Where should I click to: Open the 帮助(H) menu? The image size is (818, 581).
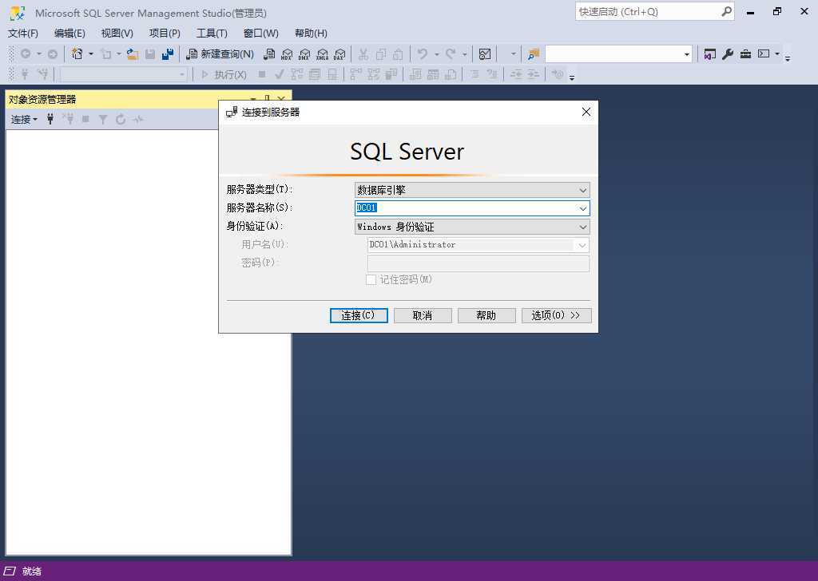click(x=311, y=34)
